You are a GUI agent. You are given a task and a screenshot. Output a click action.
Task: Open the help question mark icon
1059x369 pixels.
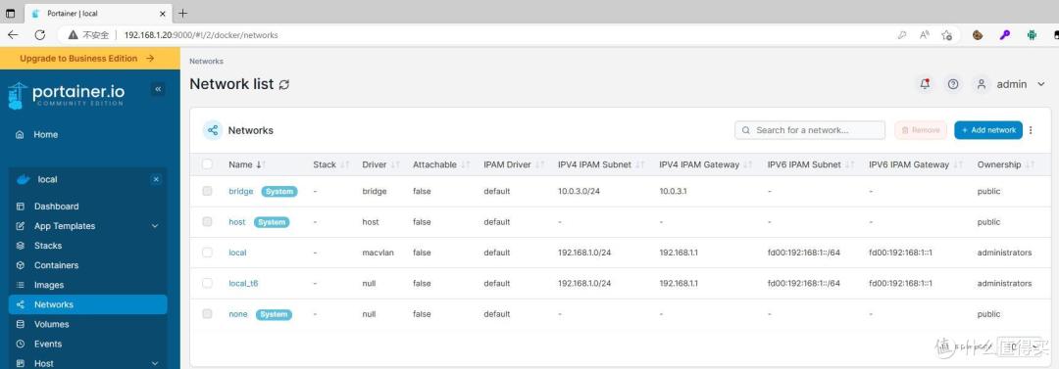[x=953, y=84]
